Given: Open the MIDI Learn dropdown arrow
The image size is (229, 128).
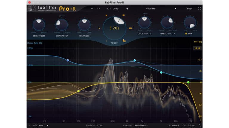Looking at the screenshot, I should coord(47,125).
